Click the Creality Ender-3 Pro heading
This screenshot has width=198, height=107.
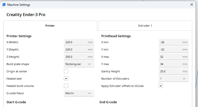click(x=26, y=15)
